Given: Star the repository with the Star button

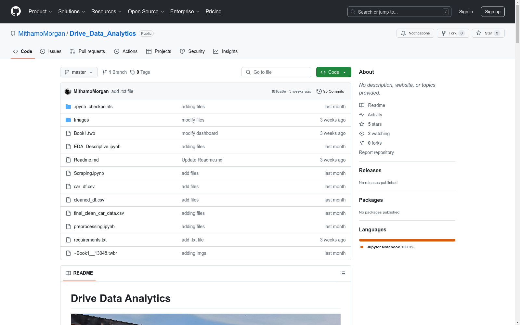Looking at the screenshot, I should (x=488, y=33).
